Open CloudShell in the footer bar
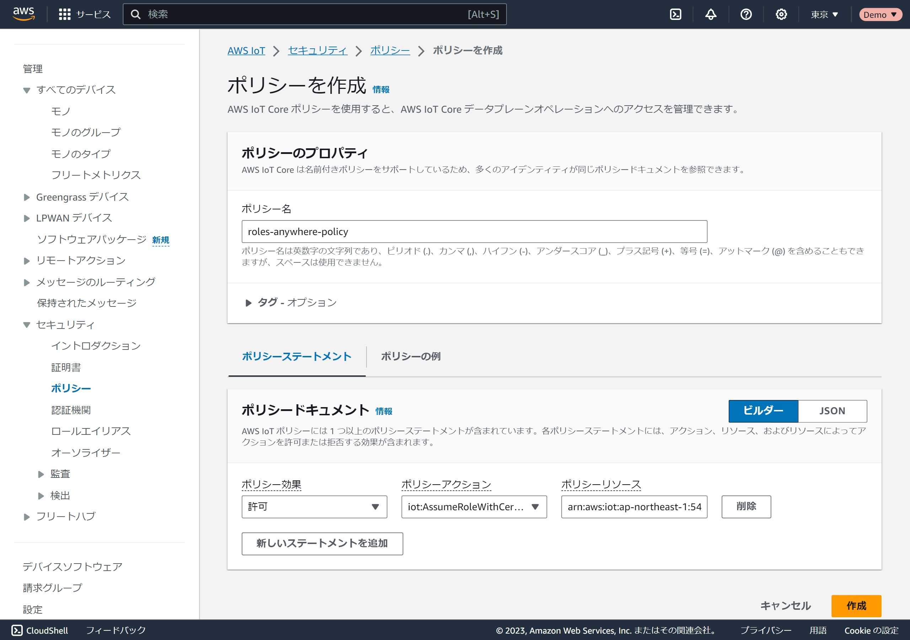Screen dimensions: 910x640 point(39,630)
